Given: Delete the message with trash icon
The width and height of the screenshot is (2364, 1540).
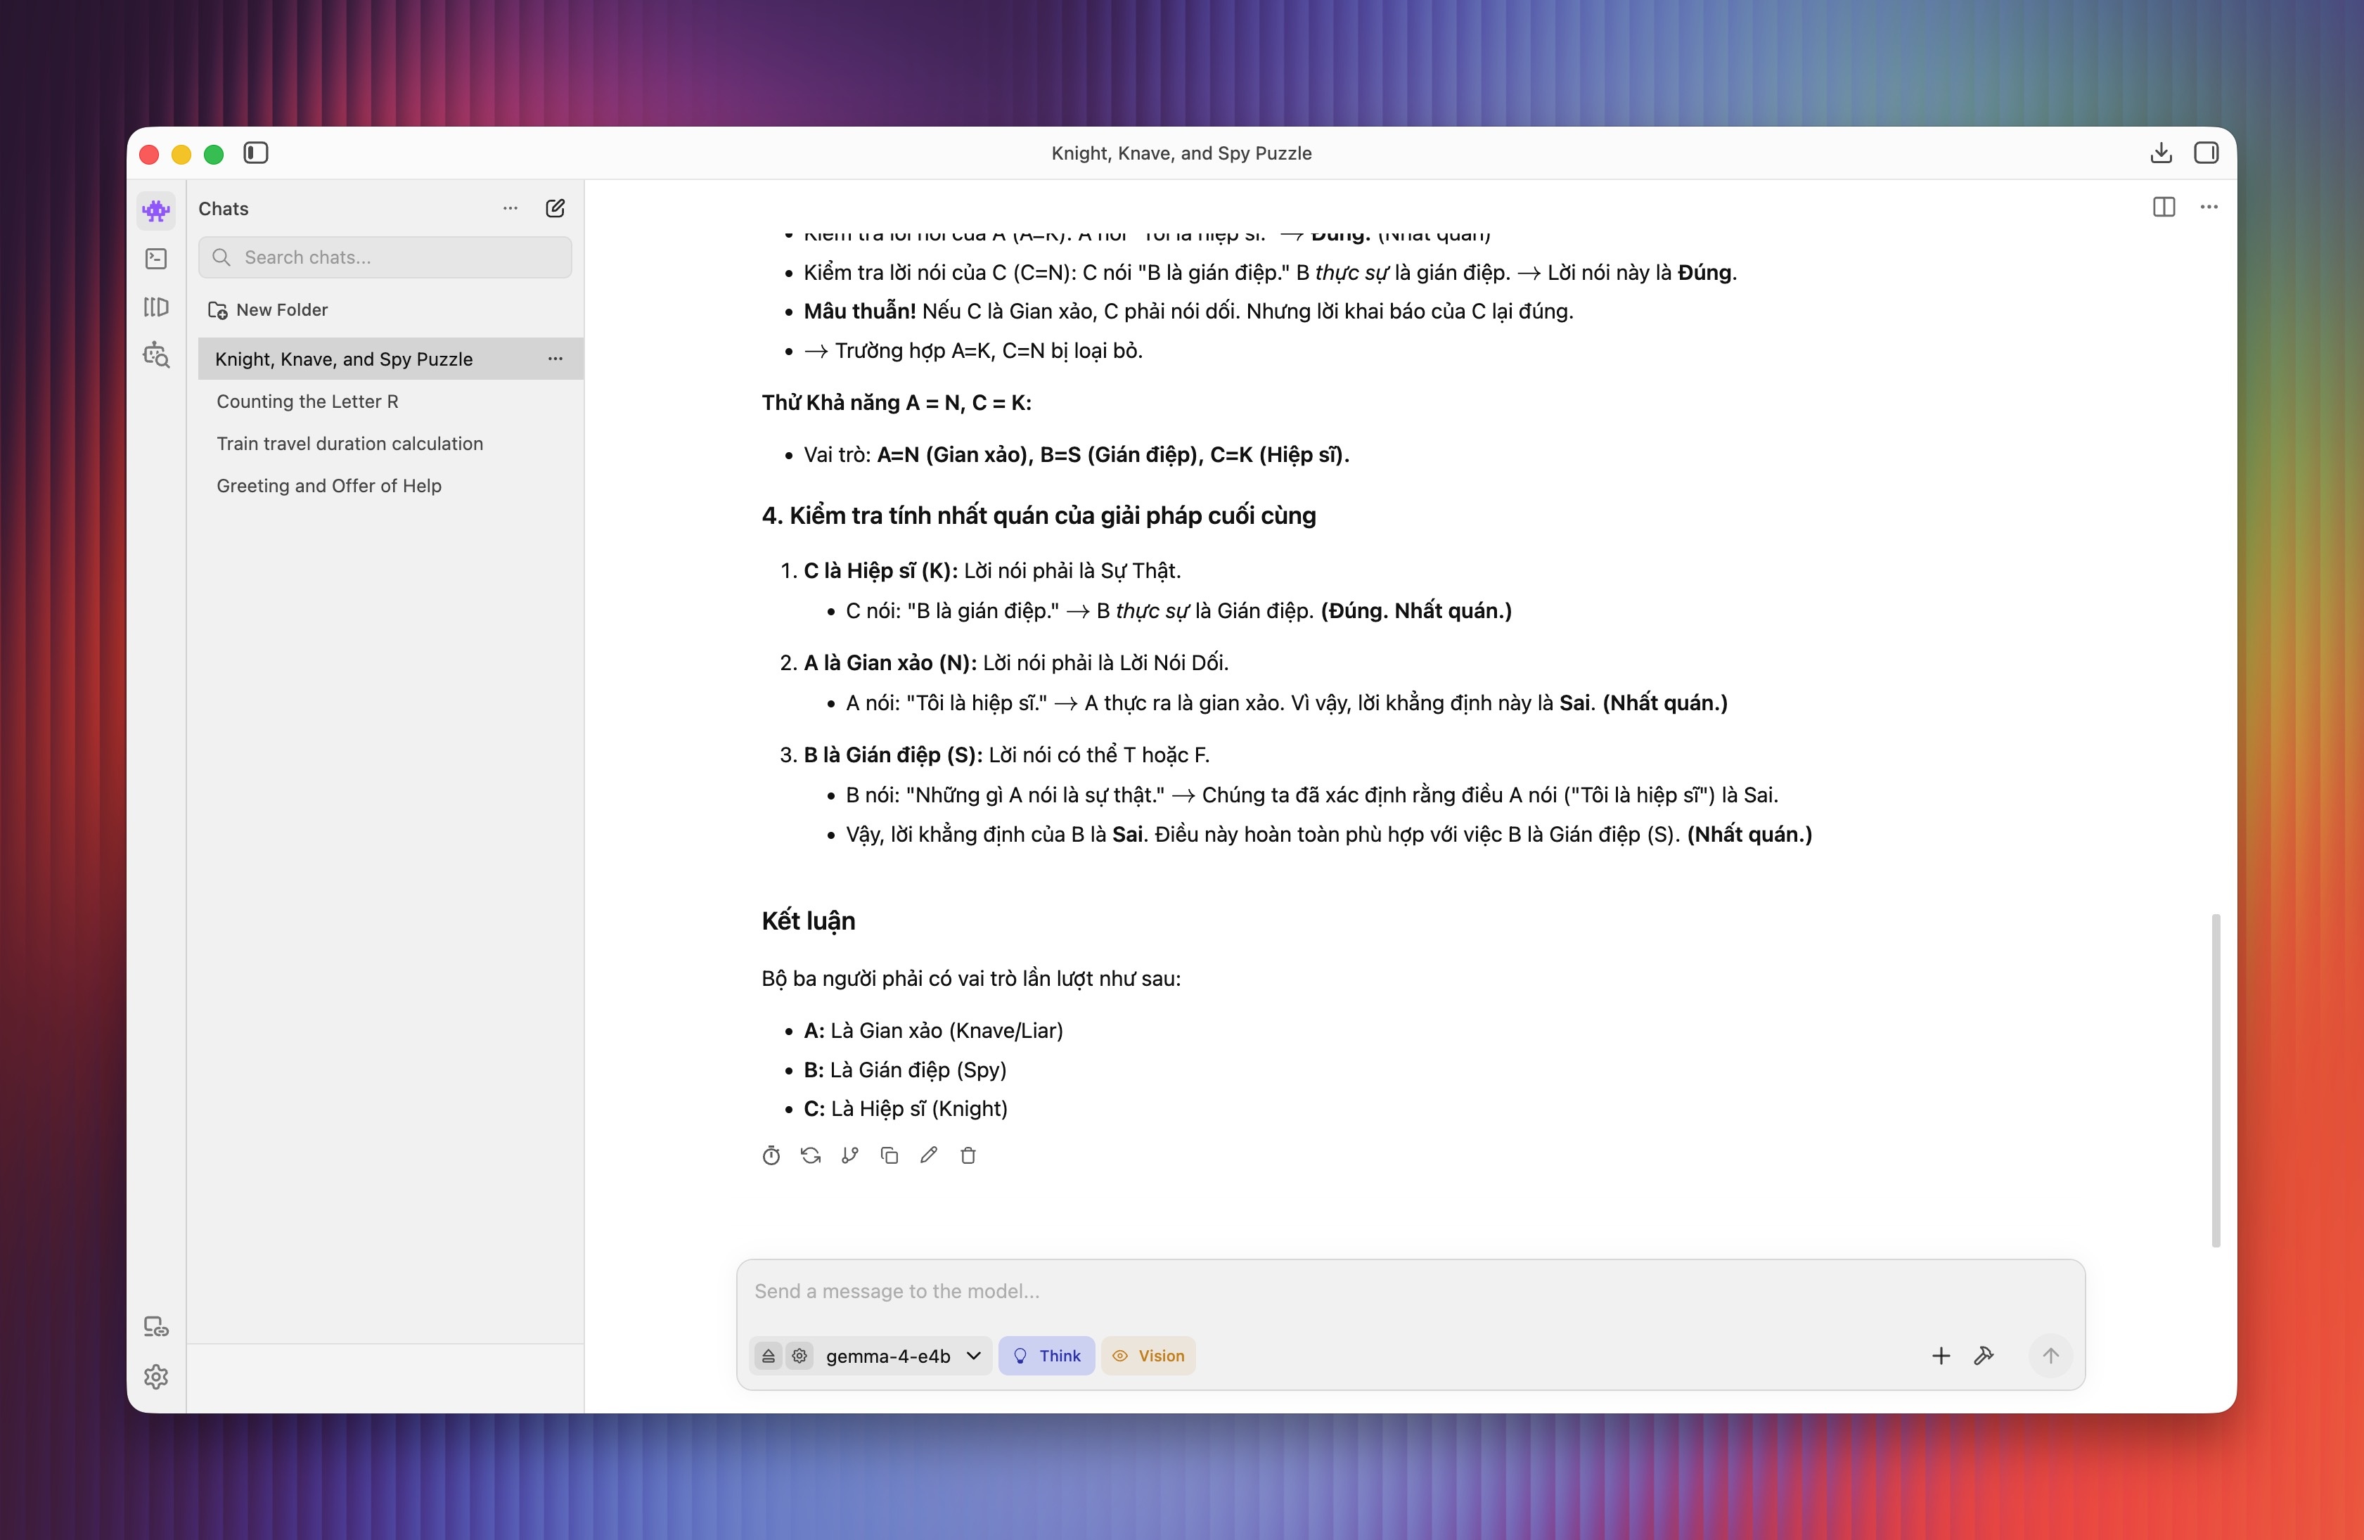Looking at the screenshot, I should click(968, 1155).
